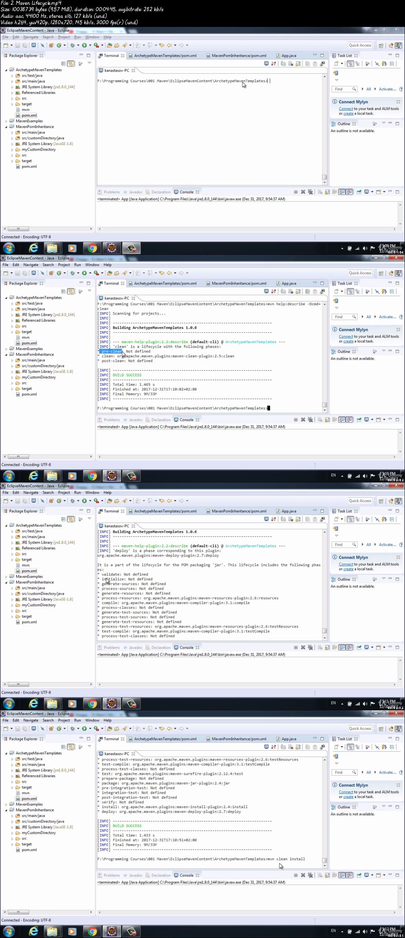Screen dimensions: 405x938
Task: Toggle Scheduled task presentation in 00:02:02 frame
Action: pos(358,291)
